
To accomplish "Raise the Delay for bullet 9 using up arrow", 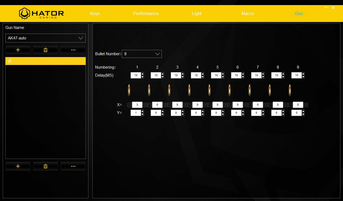I will click(x=303, y=74).
